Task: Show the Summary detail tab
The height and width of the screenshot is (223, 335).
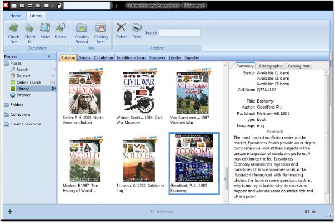Action: point(245,66)
